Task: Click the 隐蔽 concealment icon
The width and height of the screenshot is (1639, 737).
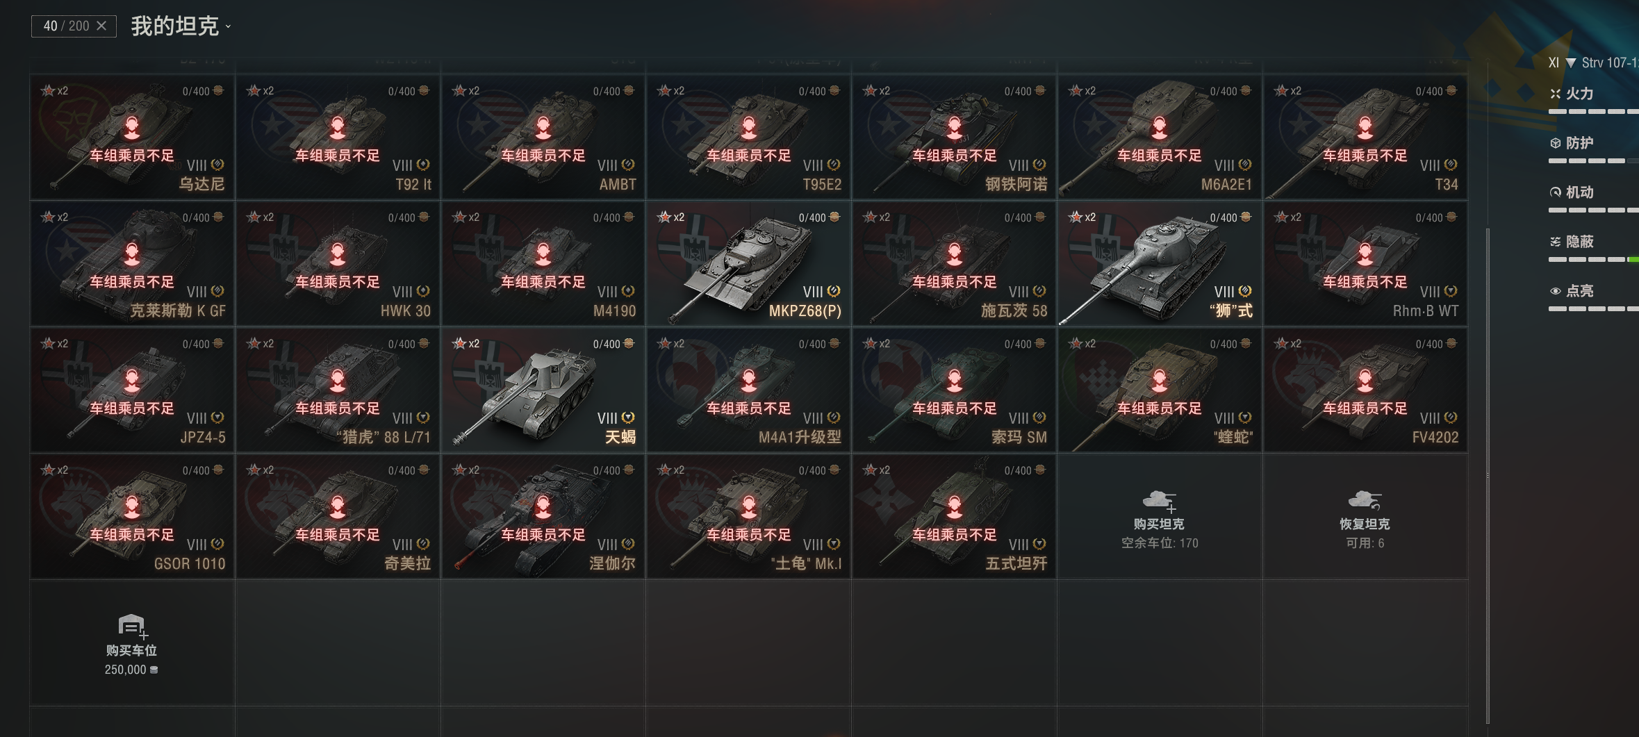Action: click(1555, 242)
